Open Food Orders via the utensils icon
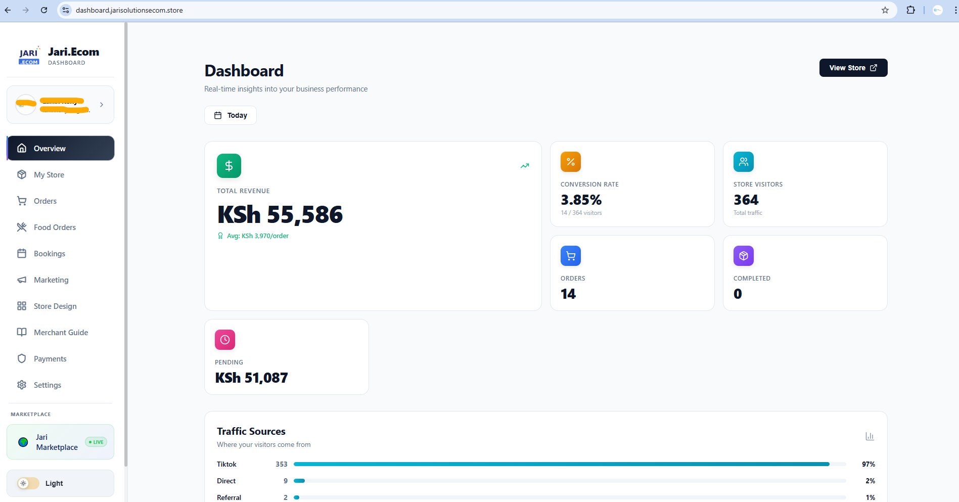959x502 pixels. [22, 227]
